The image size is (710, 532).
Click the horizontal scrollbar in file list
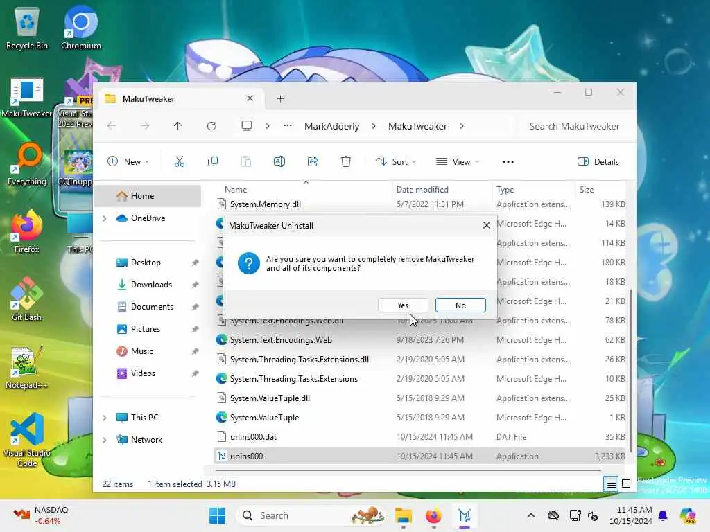tap(408, 470)
